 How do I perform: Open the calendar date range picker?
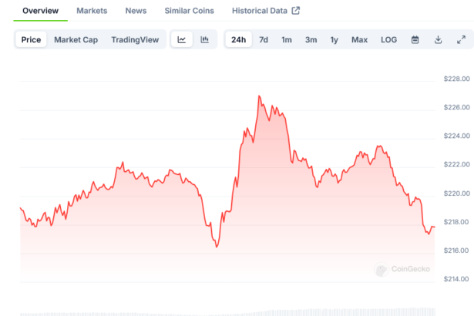(x=415, y=39)
